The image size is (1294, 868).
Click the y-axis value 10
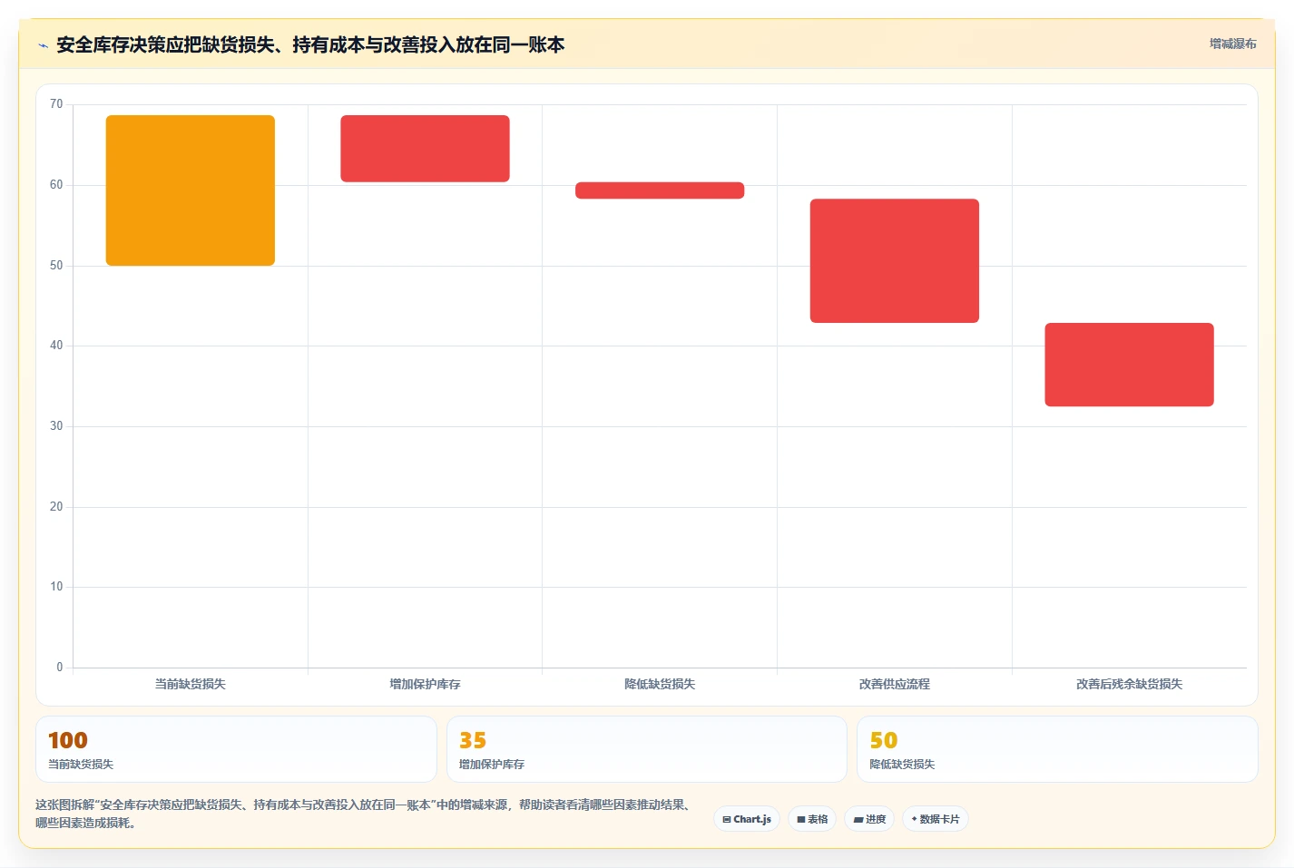pyautogui.click(x=56, y=587)
